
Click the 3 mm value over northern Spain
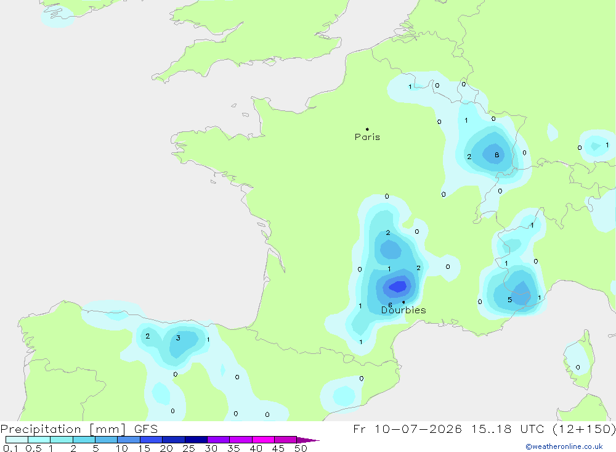[178, 338]
